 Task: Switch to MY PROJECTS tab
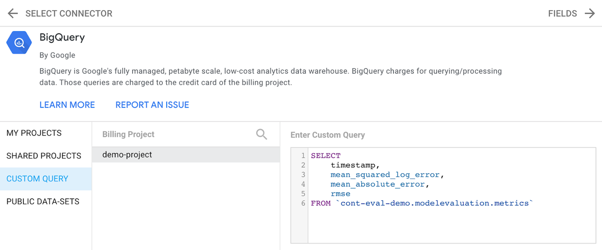(x=46, y=133)
